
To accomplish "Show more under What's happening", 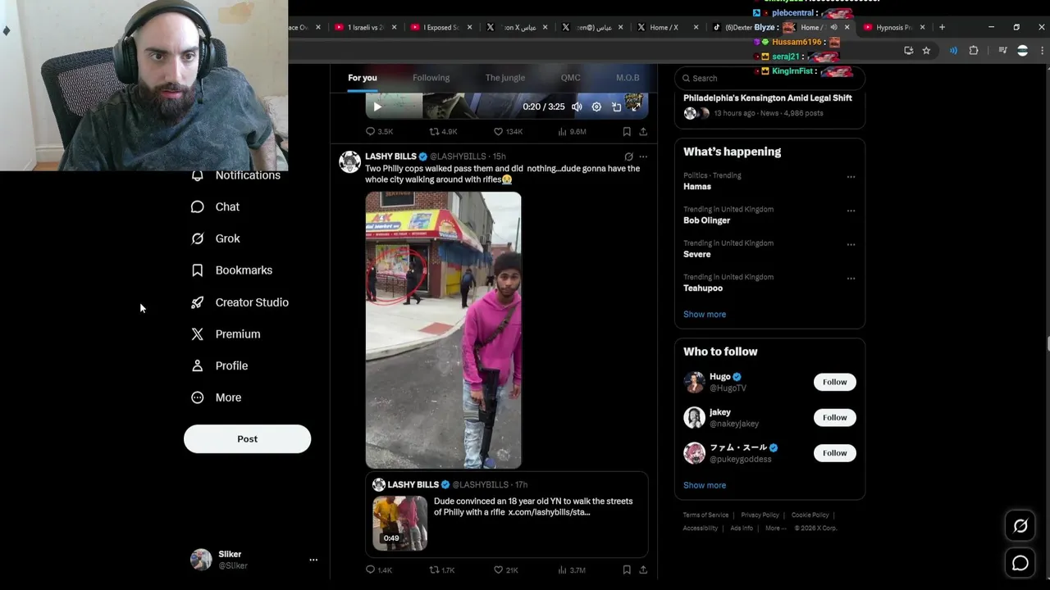I will click(705, 314).
